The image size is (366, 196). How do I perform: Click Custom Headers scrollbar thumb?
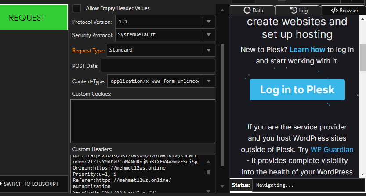coord(208,172)
